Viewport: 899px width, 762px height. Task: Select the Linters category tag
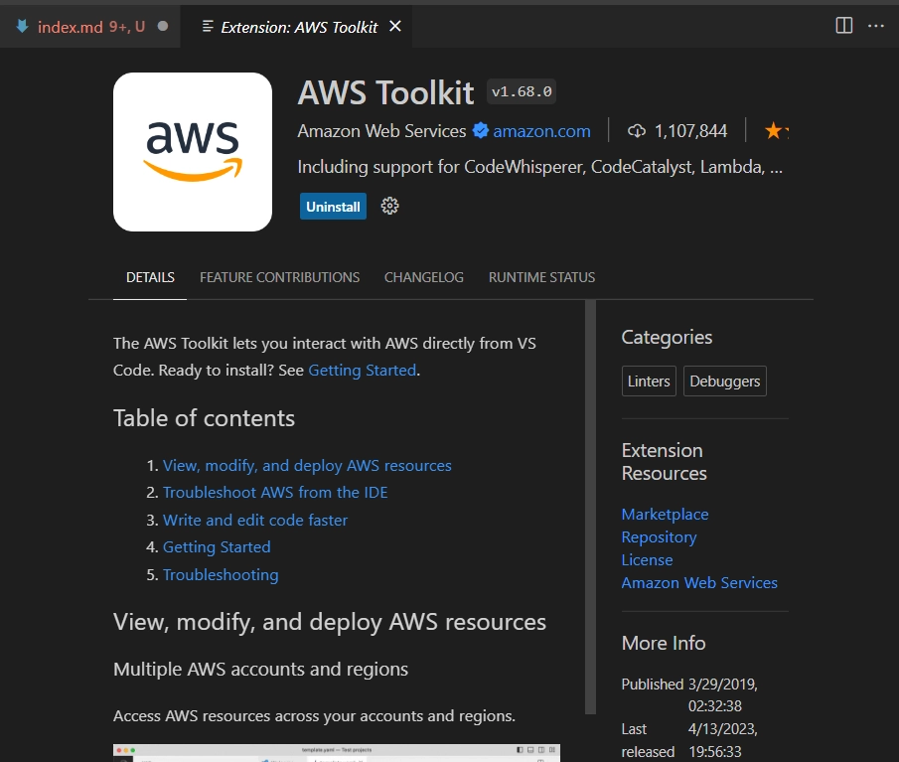pos(649,381)
